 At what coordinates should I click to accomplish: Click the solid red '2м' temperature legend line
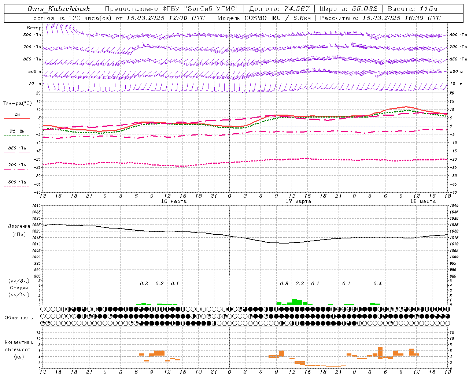point(17,118)
